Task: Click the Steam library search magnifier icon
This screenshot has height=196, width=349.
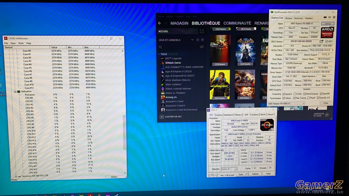Action: [x=160, y=47]
